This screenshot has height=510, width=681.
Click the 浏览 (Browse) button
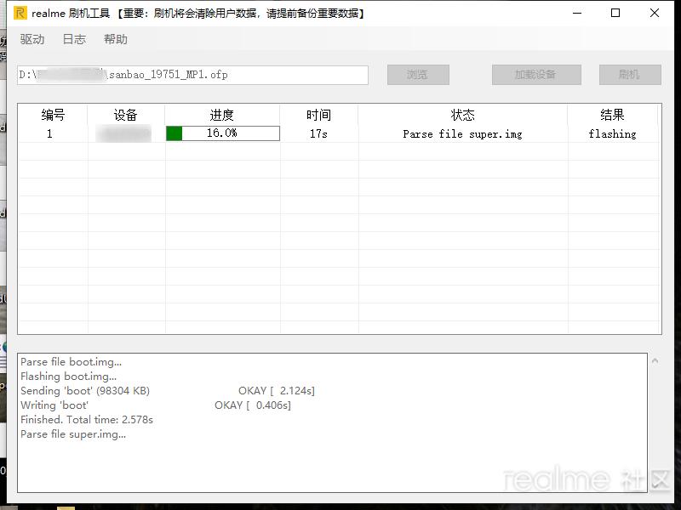point(417,75)
